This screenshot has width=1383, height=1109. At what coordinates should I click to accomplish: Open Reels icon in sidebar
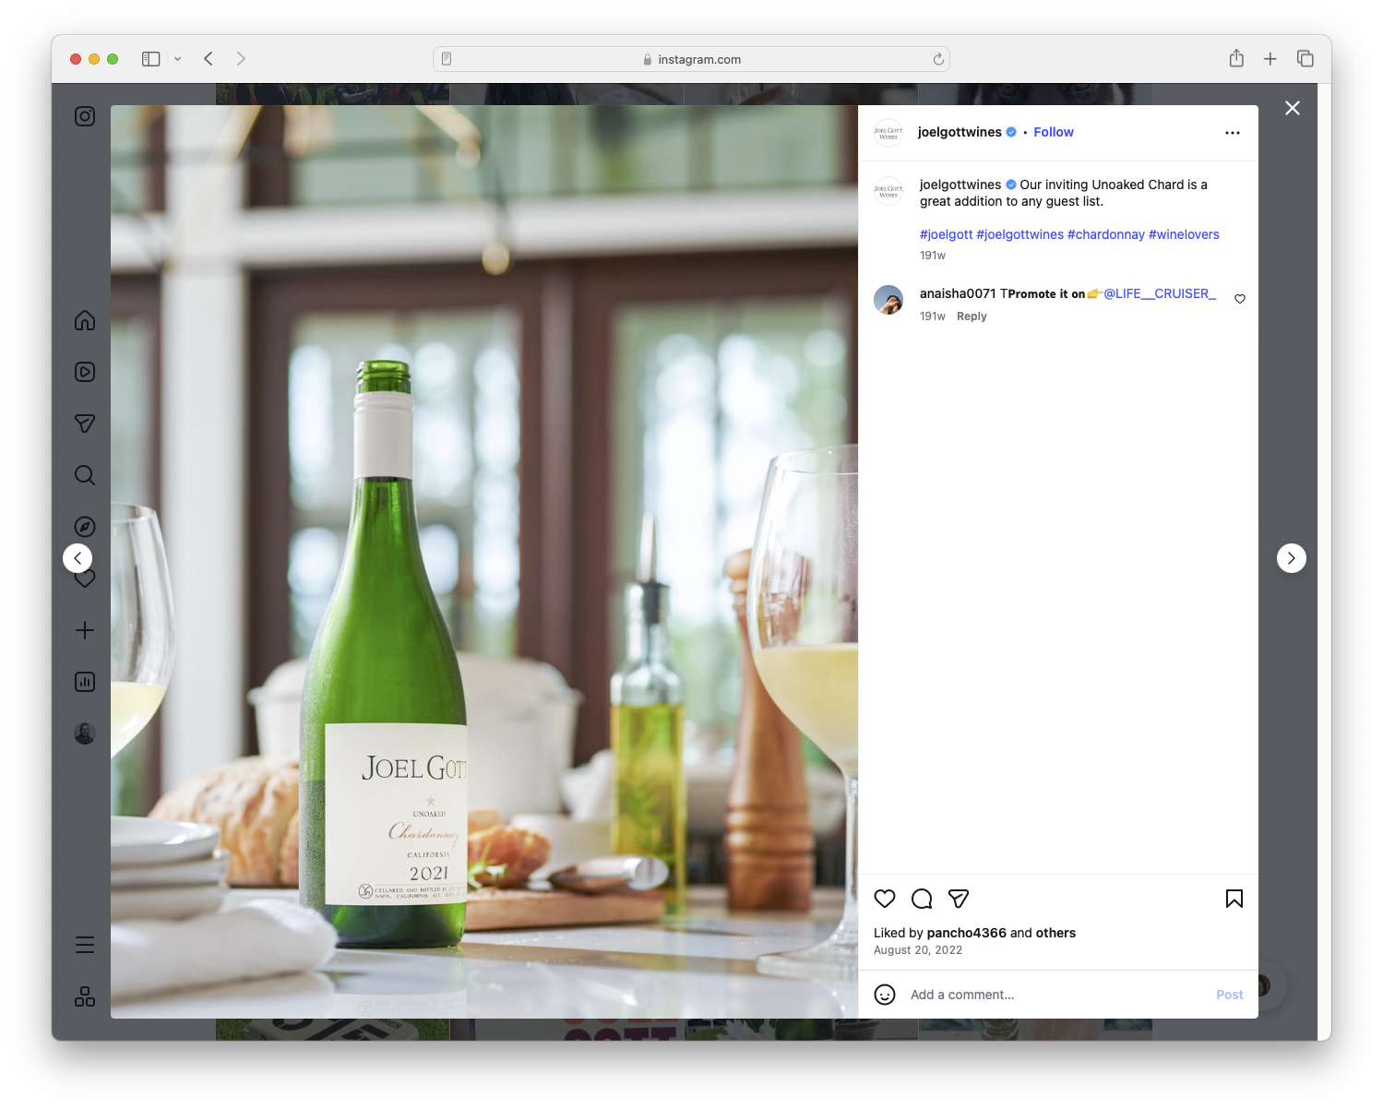point(85,372)
